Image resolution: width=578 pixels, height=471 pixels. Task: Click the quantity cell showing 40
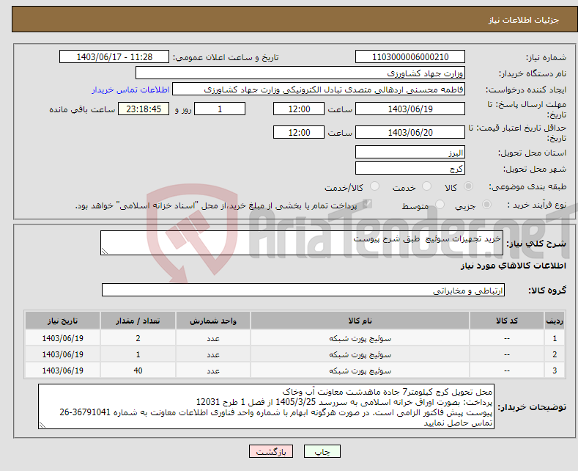coord(138,370)
